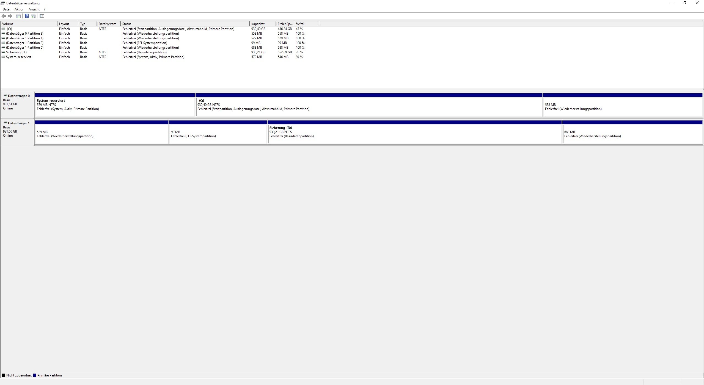Click the Datenträger 1 disk icon
Image resolution: width=704 pixels, height=385 pixels.
coord(5,123)
